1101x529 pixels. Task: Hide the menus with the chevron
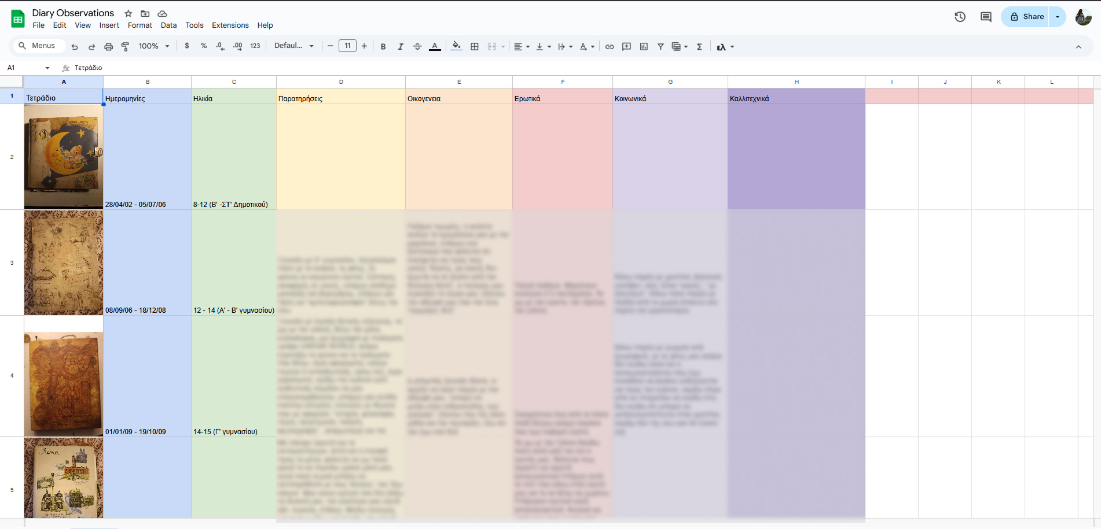pos(1078,47)
